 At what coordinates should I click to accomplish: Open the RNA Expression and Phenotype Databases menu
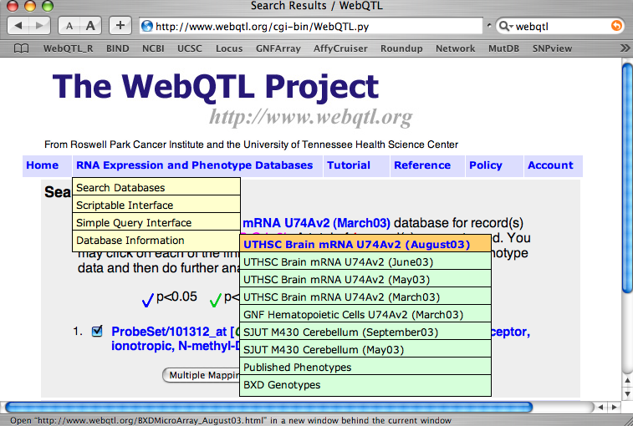pos(194,165)
